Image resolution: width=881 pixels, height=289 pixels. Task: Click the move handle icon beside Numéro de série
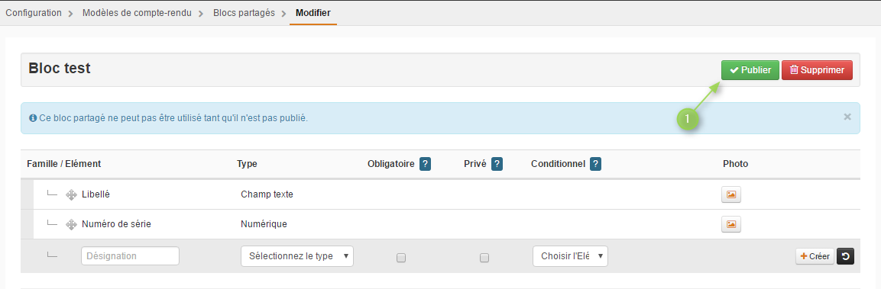[x=71, y=224]
